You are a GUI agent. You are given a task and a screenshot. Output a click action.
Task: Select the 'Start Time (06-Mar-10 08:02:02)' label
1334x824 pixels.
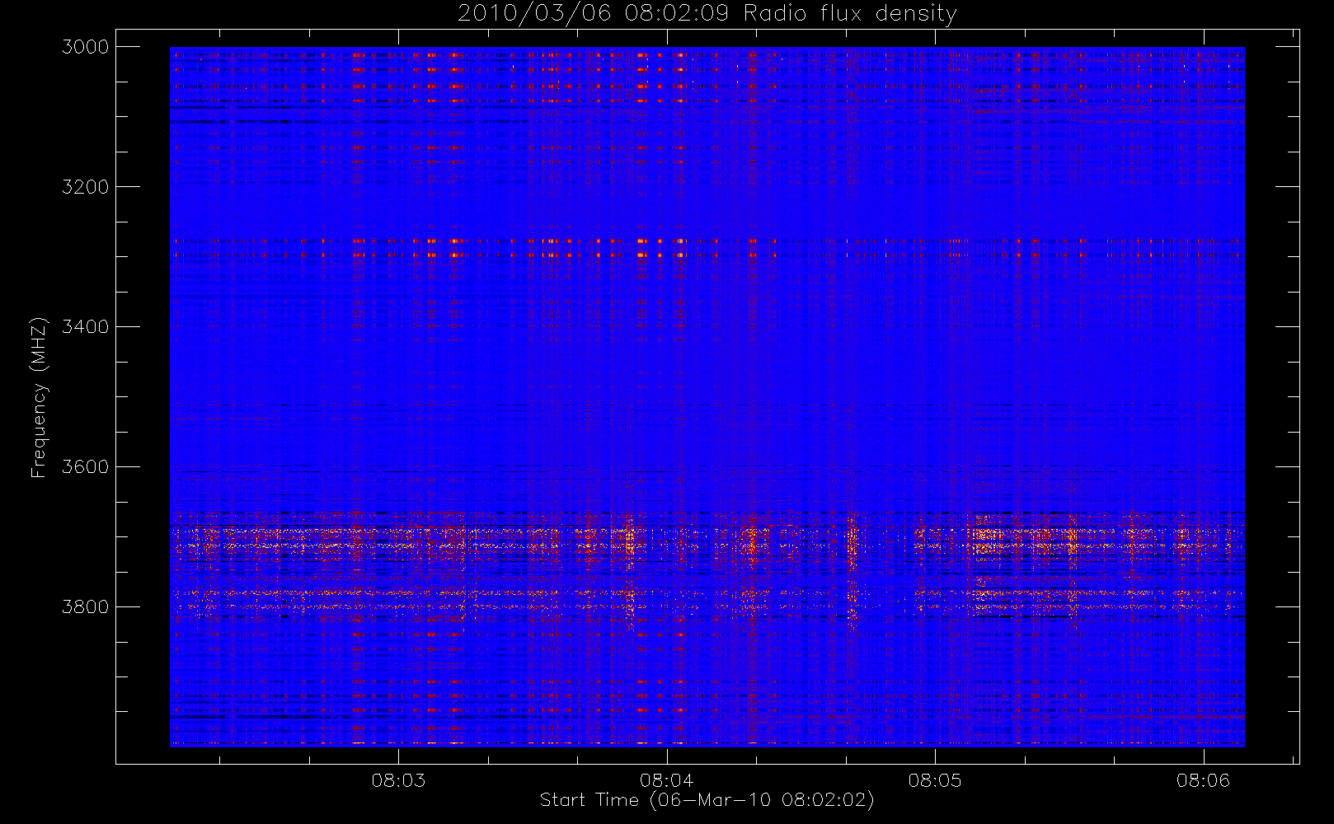(707, 800)
